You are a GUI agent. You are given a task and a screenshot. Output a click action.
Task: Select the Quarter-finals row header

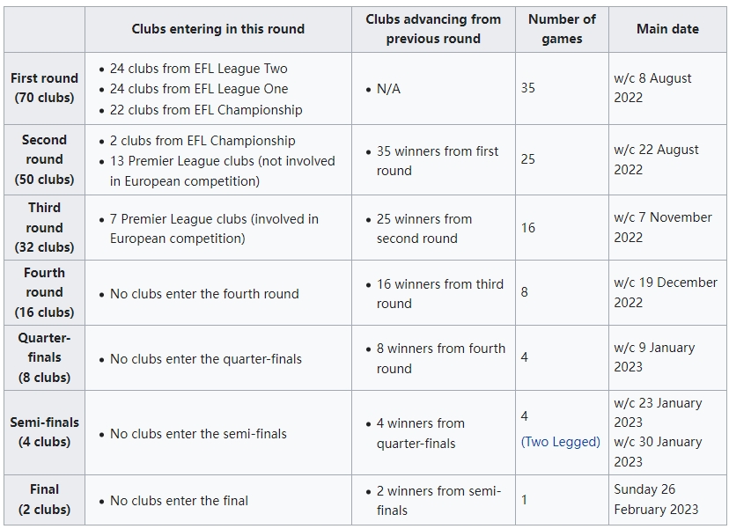45,357
